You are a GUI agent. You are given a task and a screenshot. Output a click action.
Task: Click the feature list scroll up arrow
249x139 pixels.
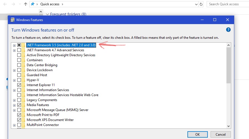(x=228, y=45)
